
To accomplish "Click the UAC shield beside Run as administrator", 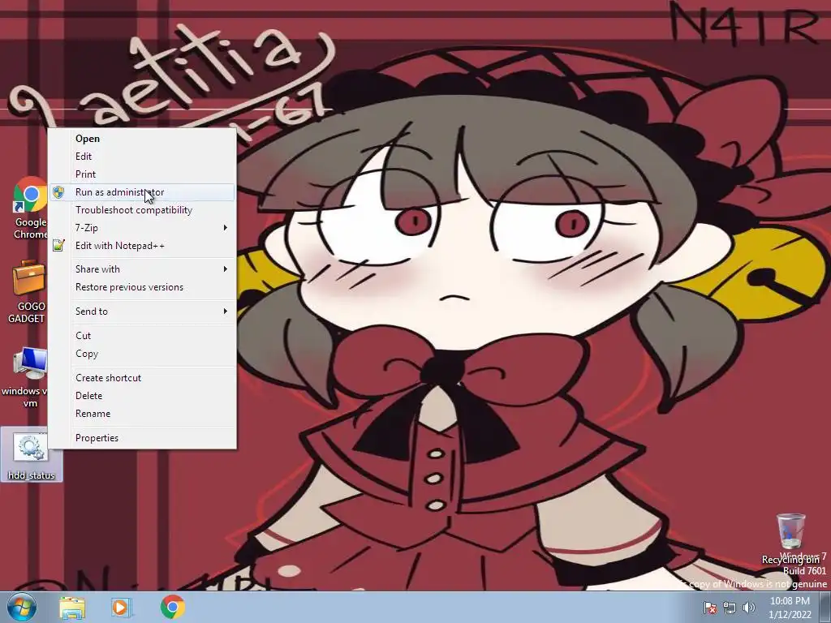I will tap(58, 192).
